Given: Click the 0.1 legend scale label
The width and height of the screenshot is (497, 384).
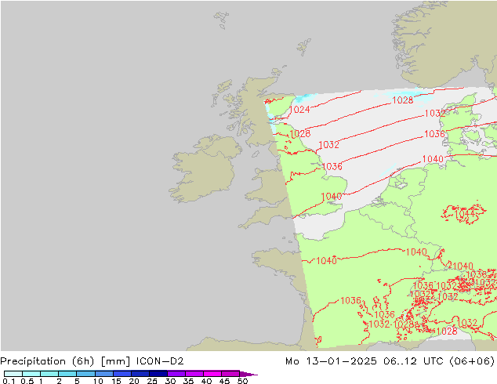Looking at the screenshot, I should pos(9,381).
